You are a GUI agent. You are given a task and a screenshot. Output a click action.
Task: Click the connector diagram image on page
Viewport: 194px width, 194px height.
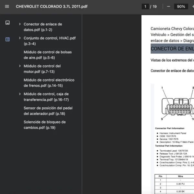point(178,103)
